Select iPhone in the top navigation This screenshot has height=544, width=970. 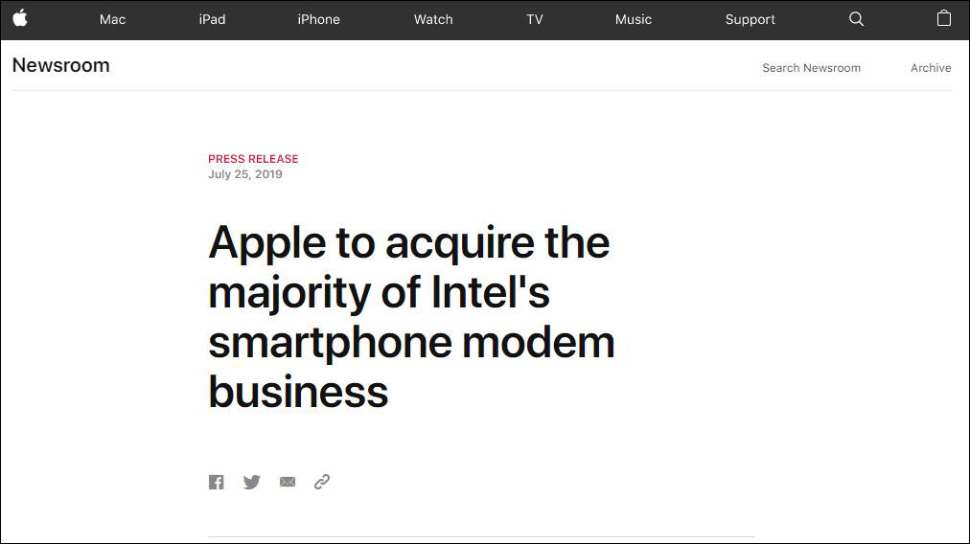pyautogui.click(x=318, y=19)
